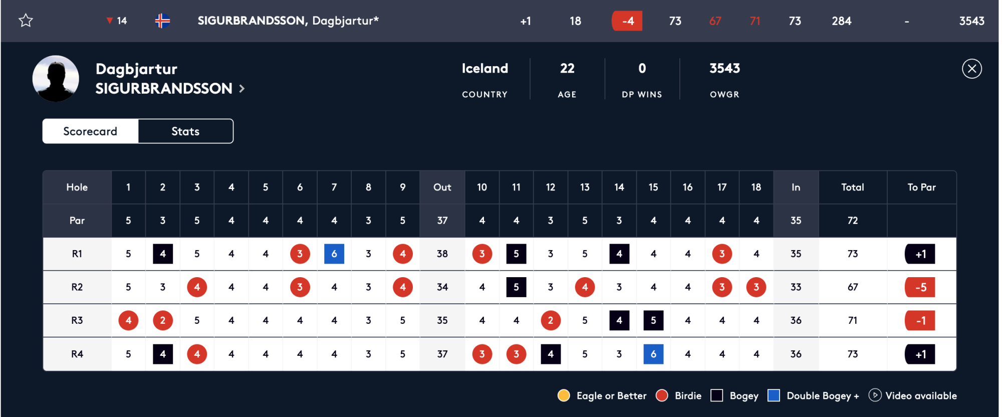Screen dimensions: 1002x417
Task: Click the yellow Eagle or Better legend circle
Action: click(x=564, y=395)
